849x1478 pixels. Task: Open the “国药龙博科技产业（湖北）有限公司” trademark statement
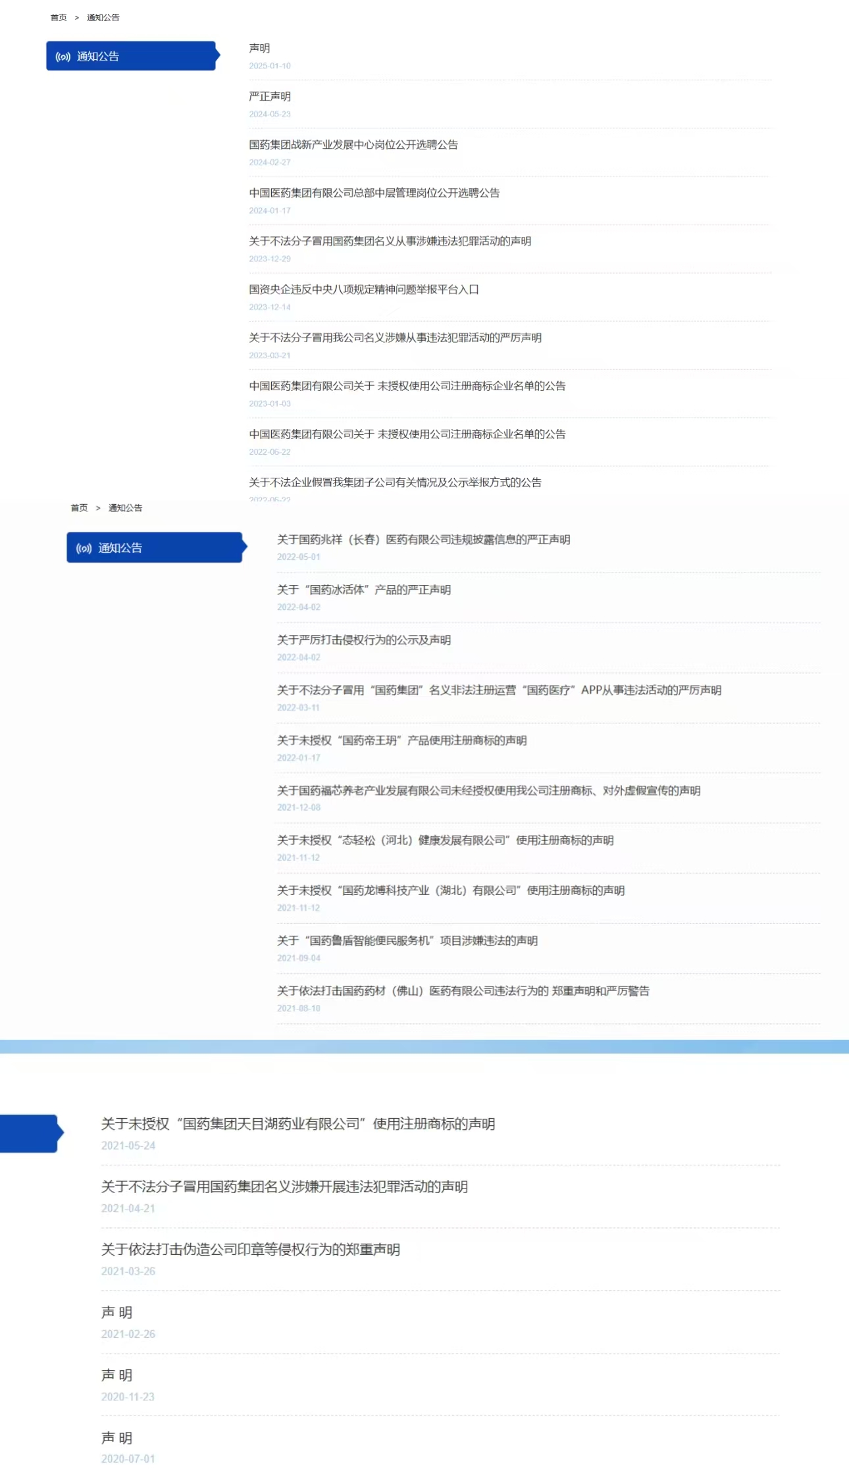pyautogui.click(x=451, y=890)
